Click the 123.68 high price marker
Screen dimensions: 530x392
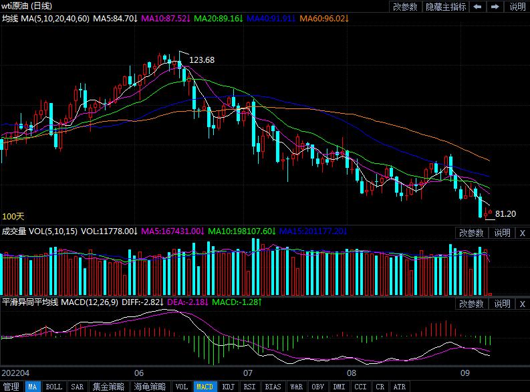pyautogui.click(x=202, y=60)
